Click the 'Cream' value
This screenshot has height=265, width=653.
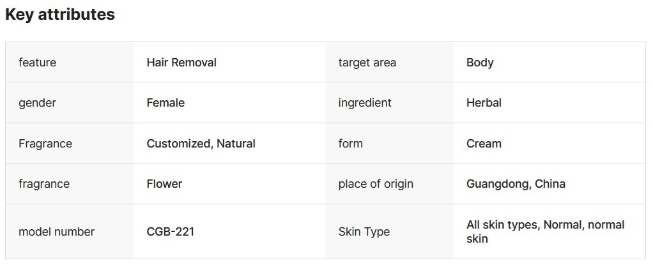click(484, 144)
